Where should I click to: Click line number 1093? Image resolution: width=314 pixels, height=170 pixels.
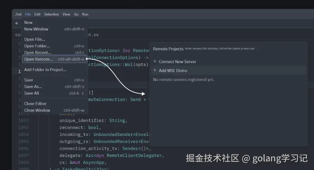[x=23, y=127]
